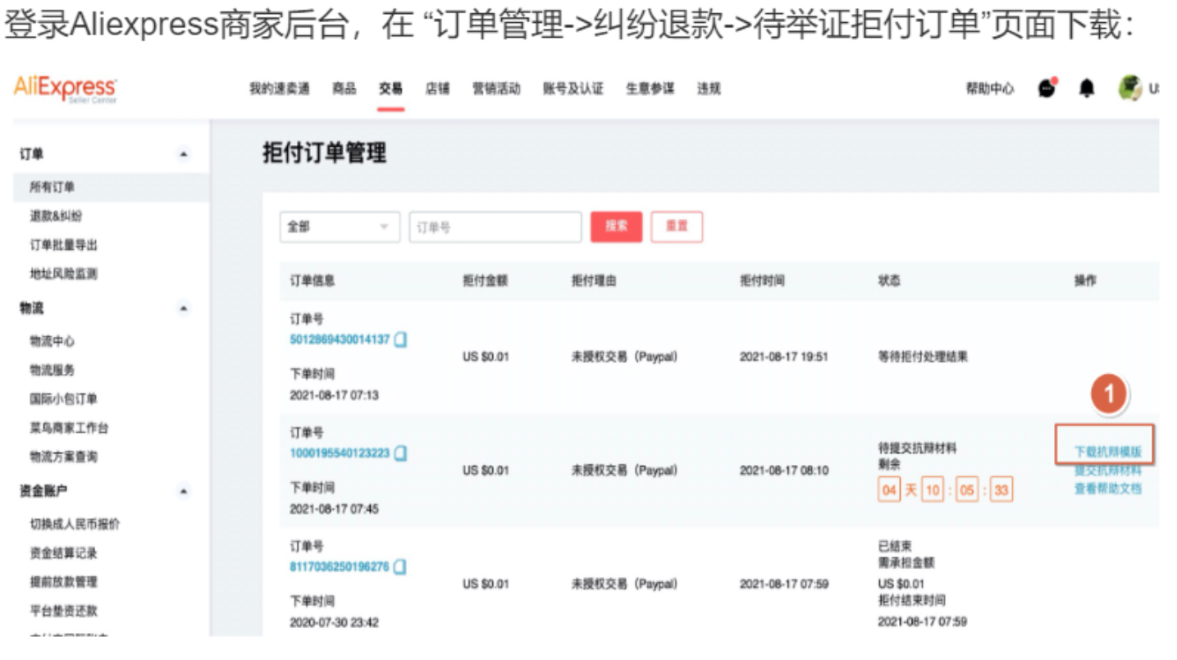
Task: Collapse the 物流 sidebar section
Action: point(184,309)
